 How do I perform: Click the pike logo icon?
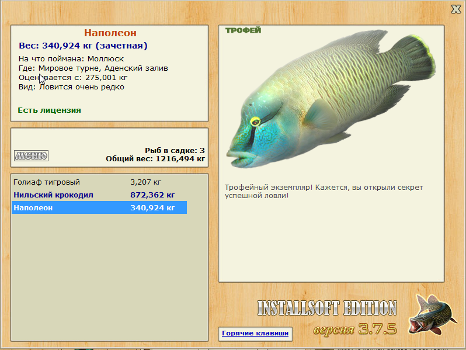pos(433,314)
